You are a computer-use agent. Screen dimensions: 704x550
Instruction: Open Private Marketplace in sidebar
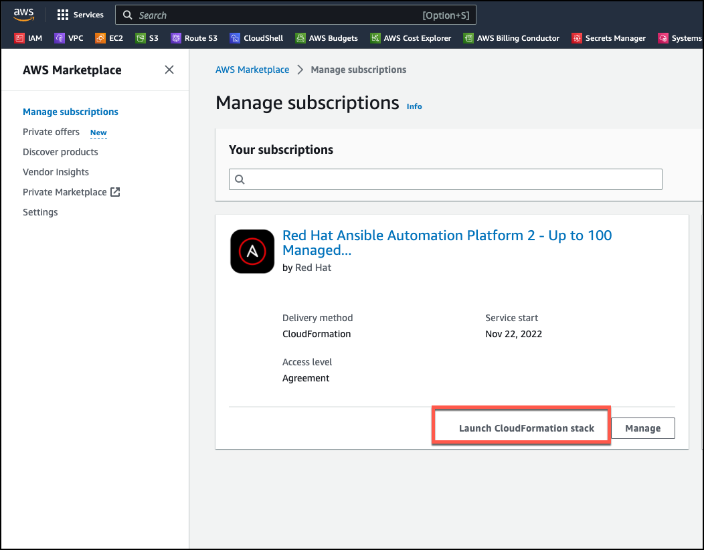pyautogui.click(x=65, y=192)
